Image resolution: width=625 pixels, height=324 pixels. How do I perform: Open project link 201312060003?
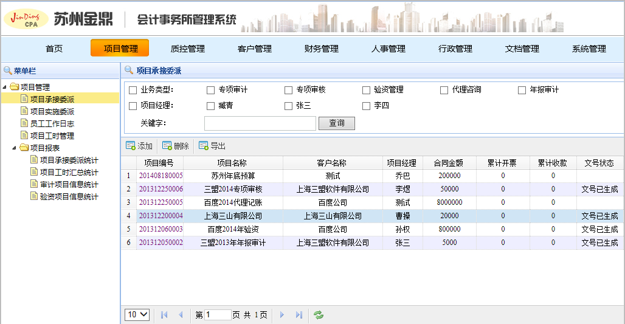pos(161,229)
